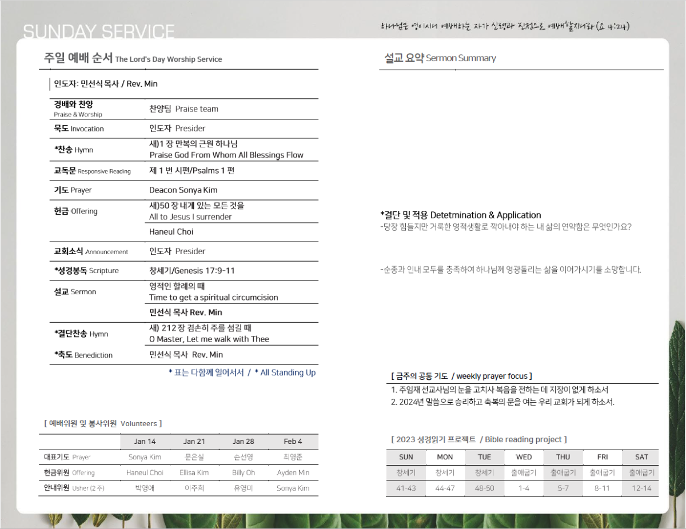Click the 'weekly prayer focus' heading
The width and height of the screenshot is (686, 529).
tap(491, 376)
